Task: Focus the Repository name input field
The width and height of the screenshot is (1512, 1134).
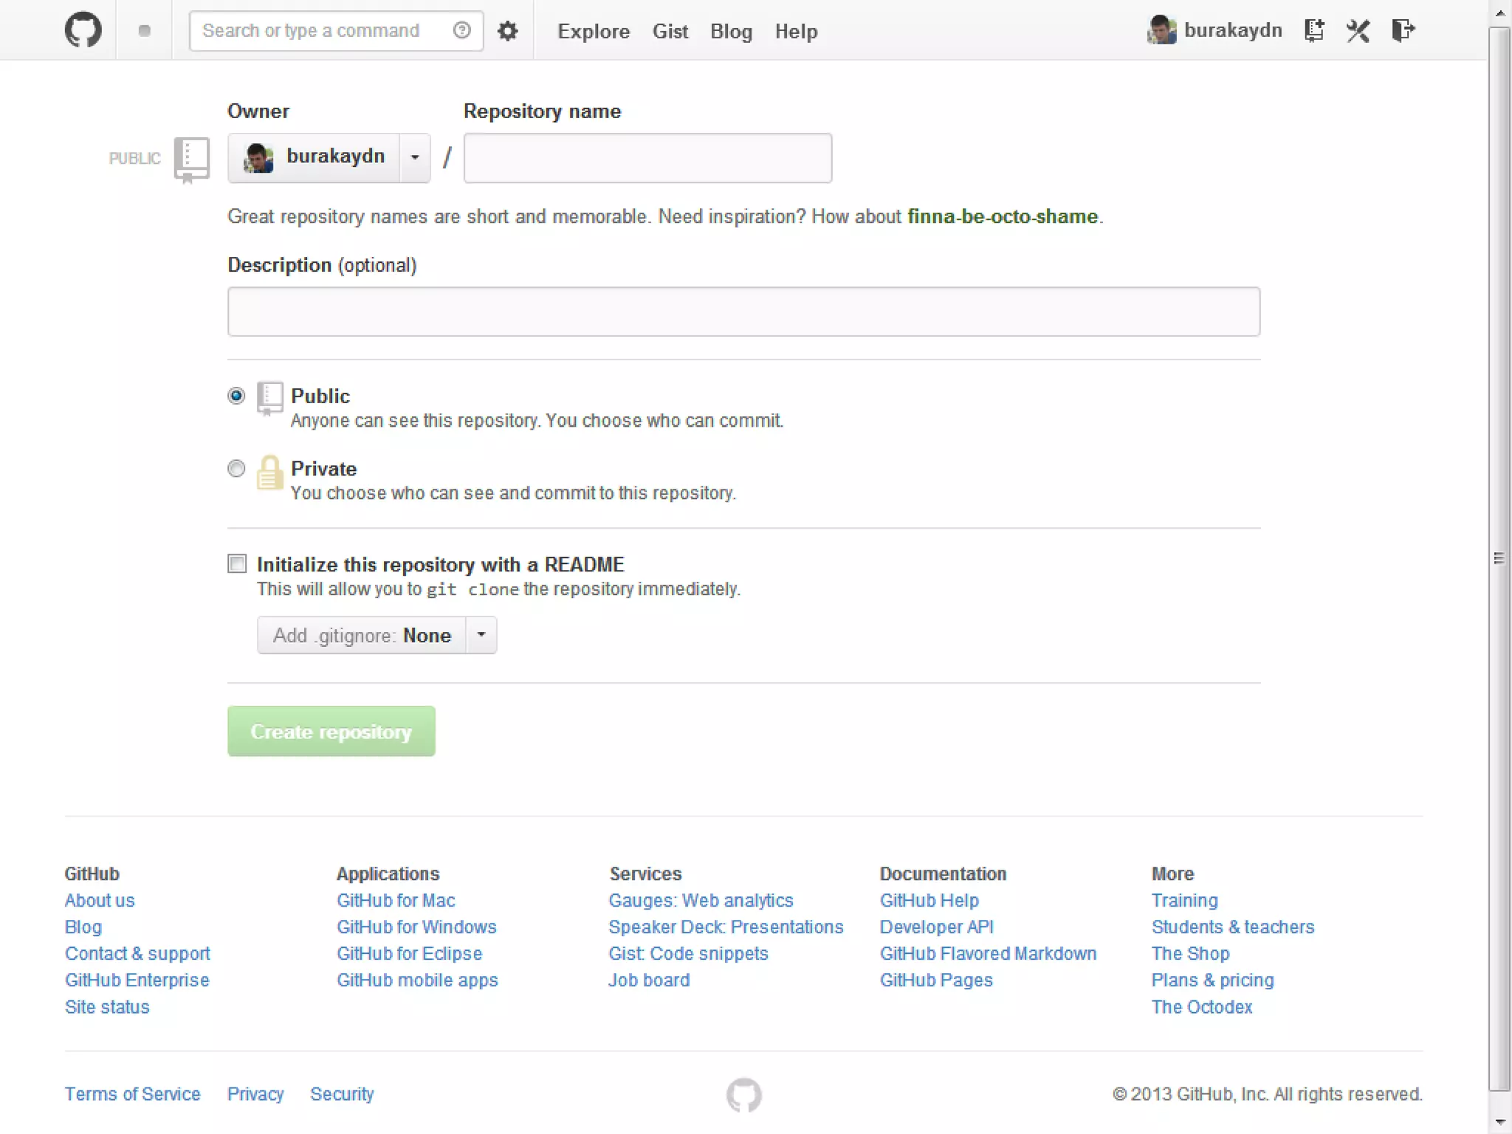Action: [647, 158]
